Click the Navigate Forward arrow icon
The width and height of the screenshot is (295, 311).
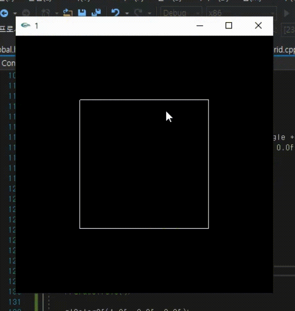(x=26, y=13)
